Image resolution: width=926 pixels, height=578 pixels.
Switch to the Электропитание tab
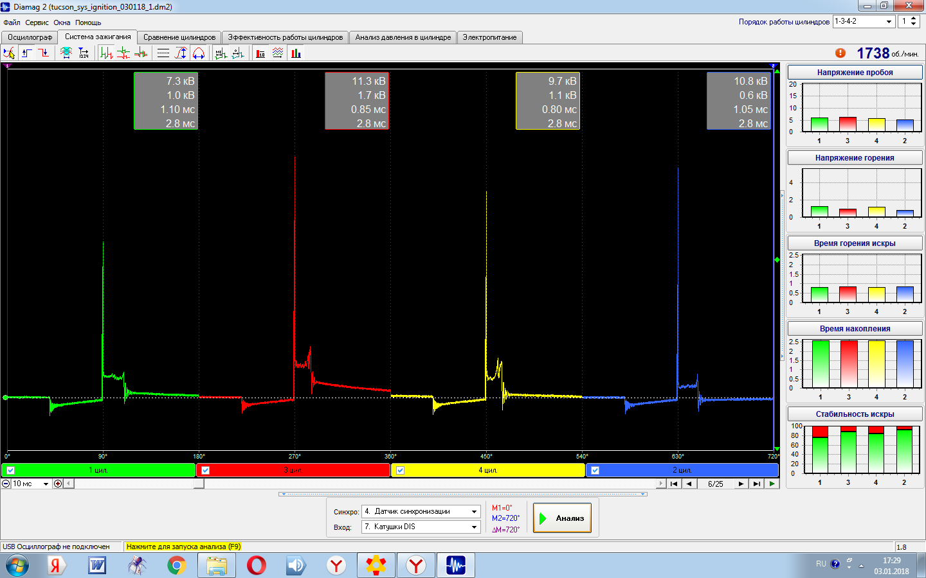(489, 37)
